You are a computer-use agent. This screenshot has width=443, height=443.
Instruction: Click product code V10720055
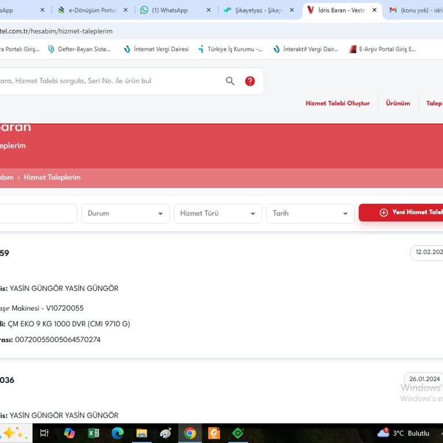(x=65, y=308)
